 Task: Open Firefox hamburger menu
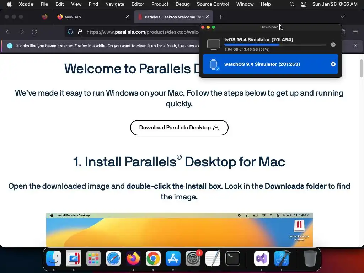coord(355,32)
